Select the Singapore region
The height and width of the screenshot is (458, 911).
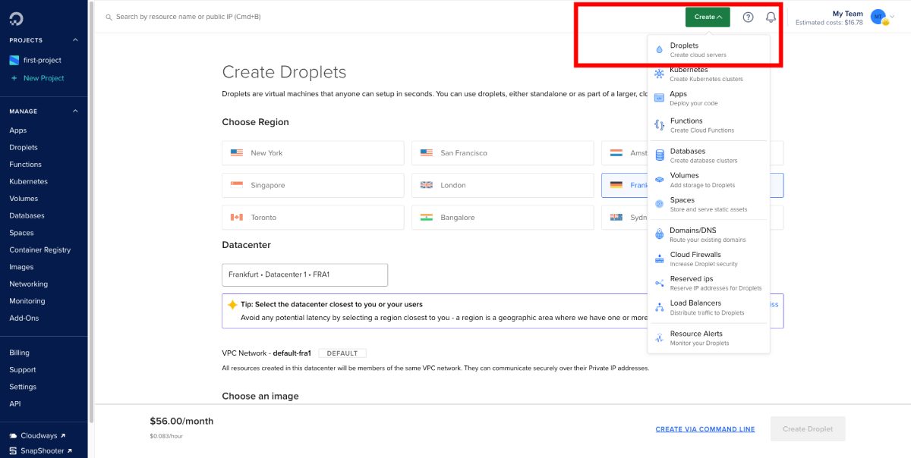[313, 185]
